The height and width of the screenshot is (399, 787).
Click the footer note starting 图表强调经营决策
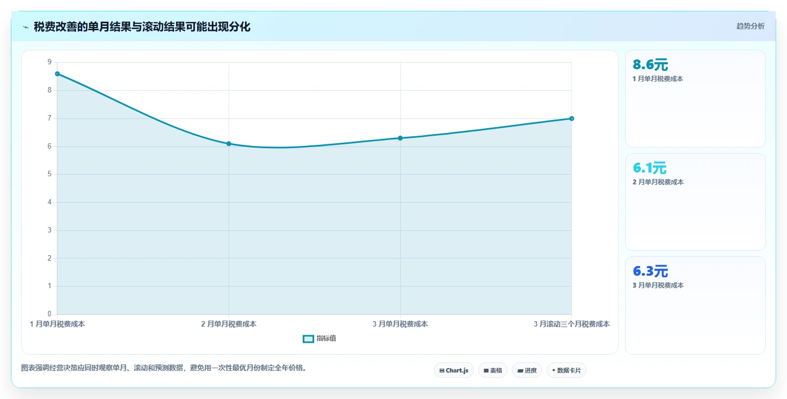tap(164, 368)
